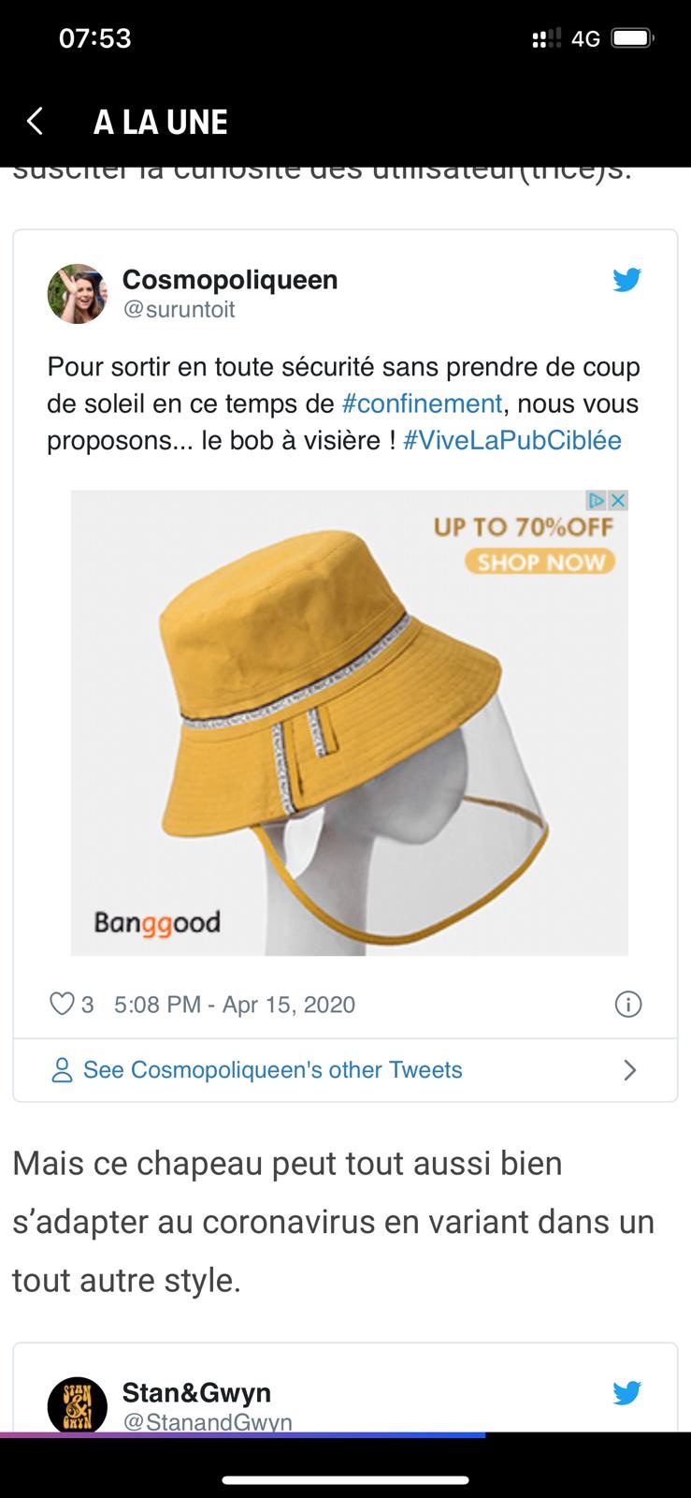The width and height of the screenshot is (691, 1498).
Task: Click Cosmopoliqueen display name
Action: [230, 279]
